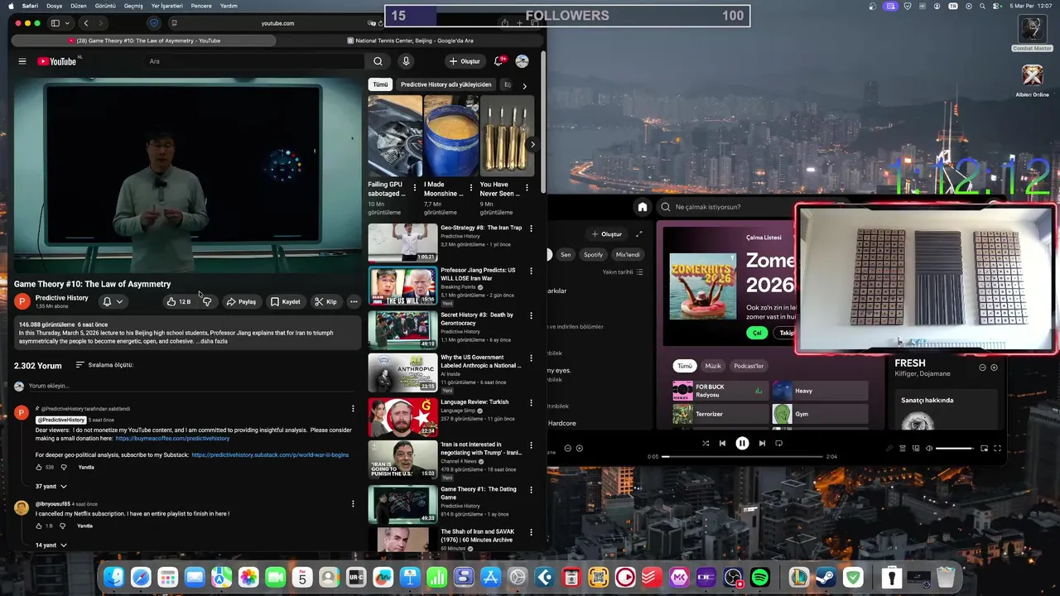
Task: Open YouTube notifications bell in header
Action: point(499,61)
